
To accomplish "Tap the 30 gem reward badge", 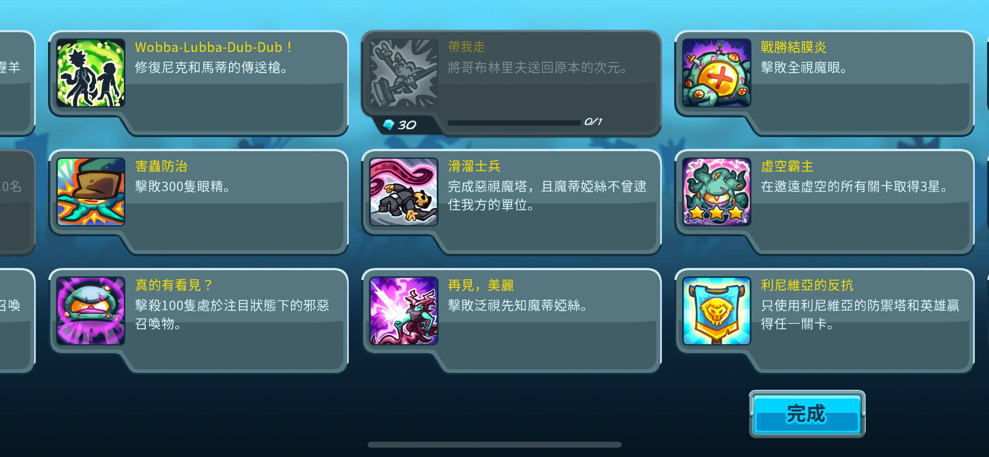I will tap(400, 125).
